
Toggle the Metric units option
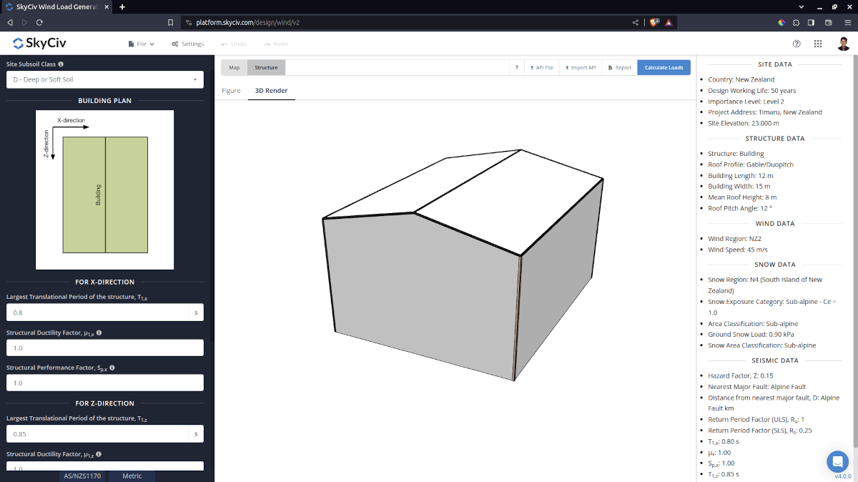(x=132, y=476)
